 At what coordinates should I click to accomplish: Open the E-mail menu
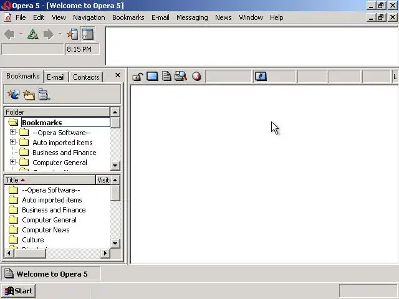coord(160,17)
